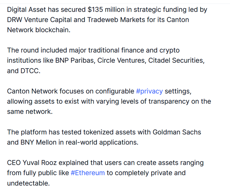Click the 'BNP Paribas' name

coord(74,60)
